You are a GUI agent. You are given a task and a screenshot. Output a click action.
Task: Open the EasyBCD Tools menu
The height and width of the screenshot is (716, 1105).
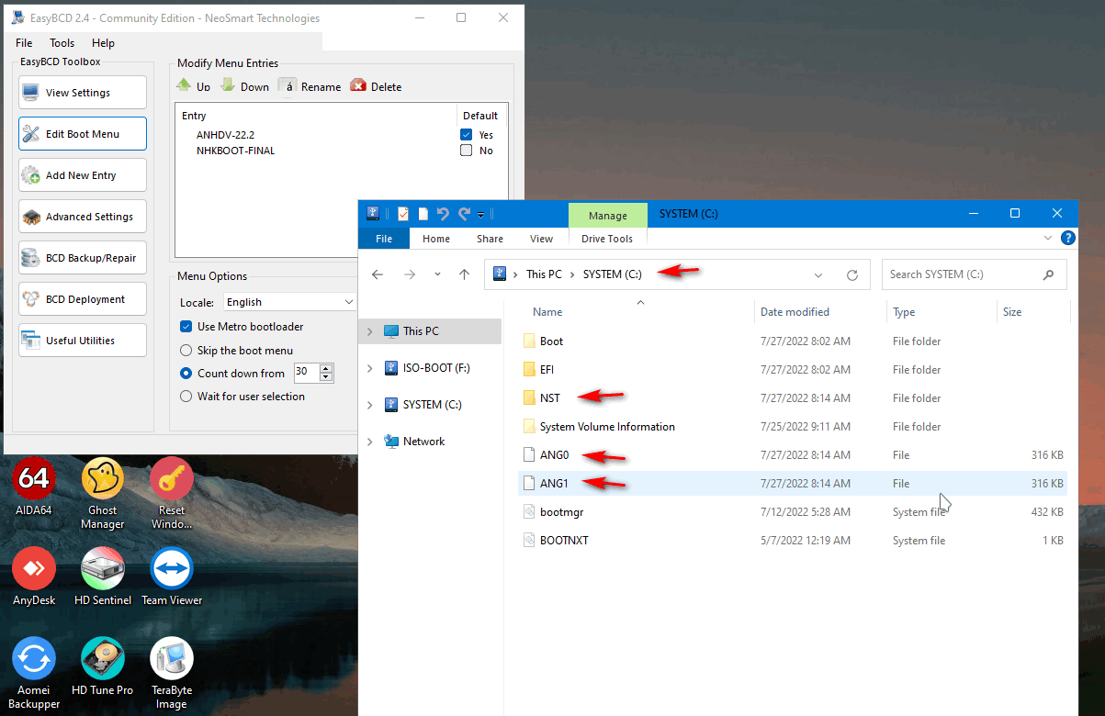(x=62, y=43)
